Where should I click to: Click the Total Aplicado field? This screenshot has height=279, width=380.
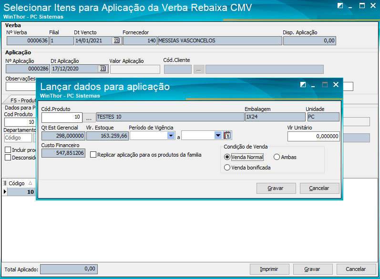click(69, 269)
